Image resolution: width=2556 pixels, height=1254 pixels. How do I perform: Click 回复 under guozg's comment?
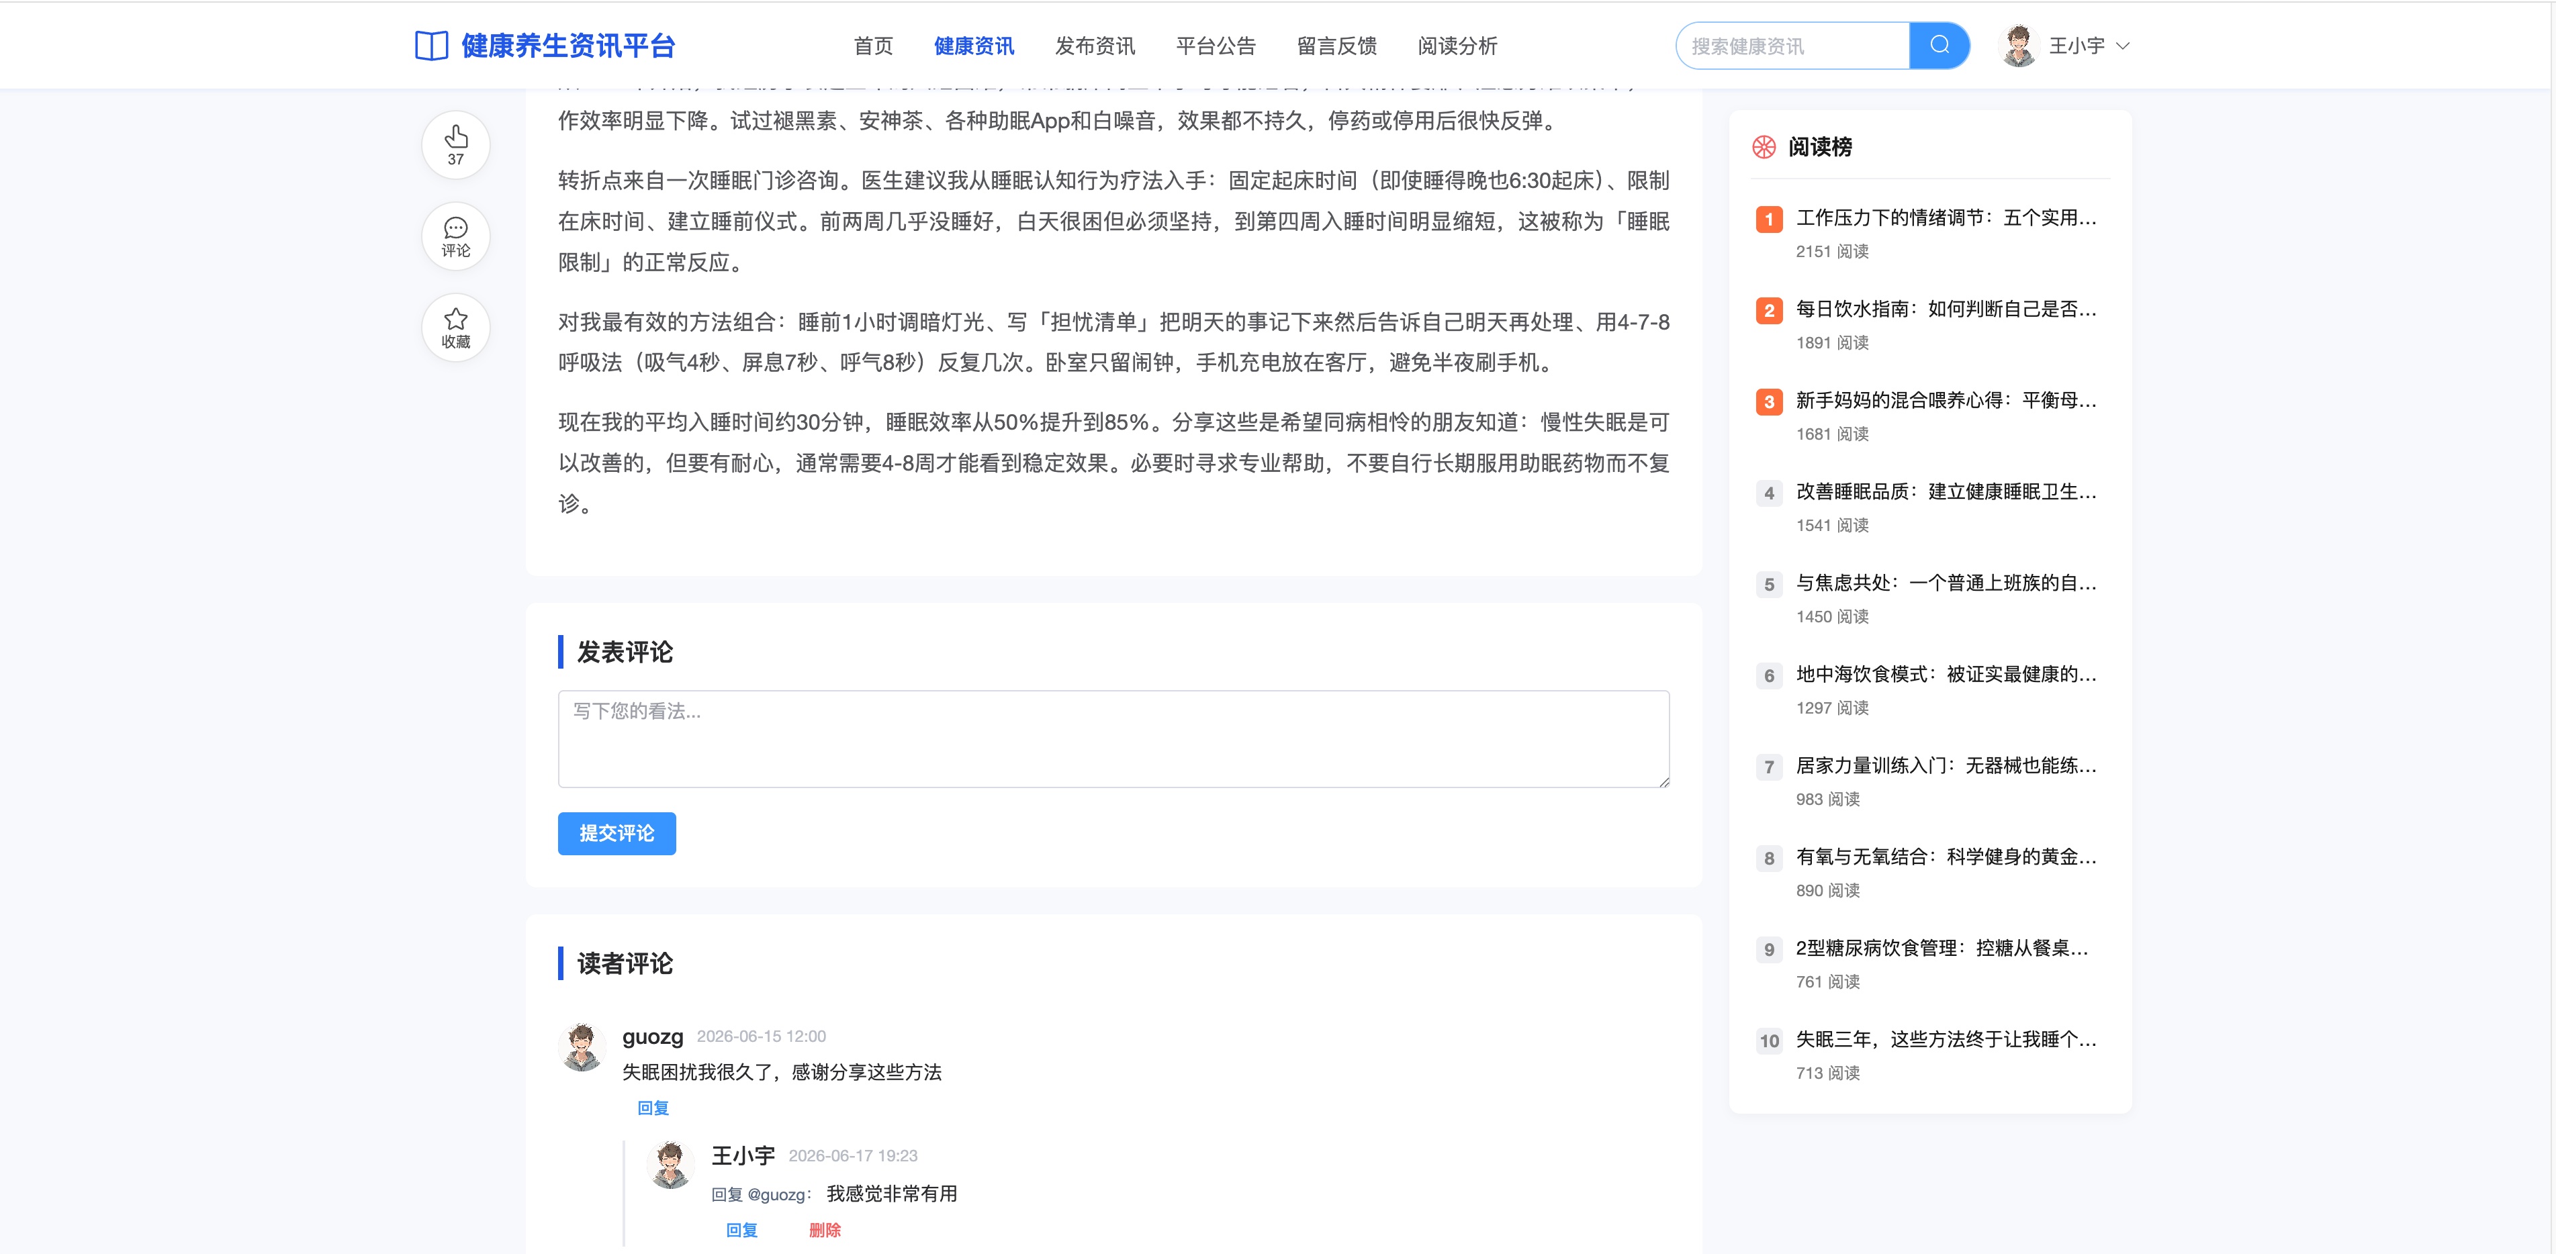coord(653,1108)
